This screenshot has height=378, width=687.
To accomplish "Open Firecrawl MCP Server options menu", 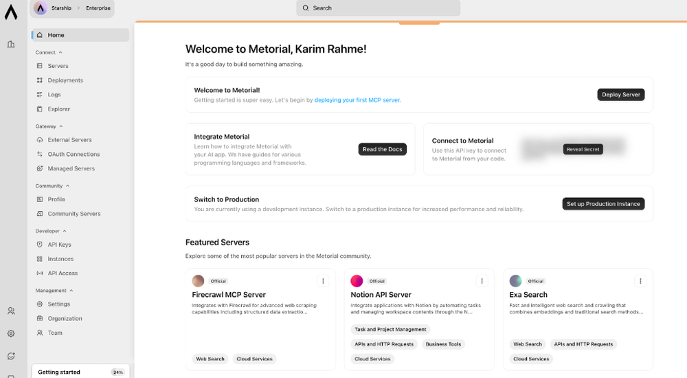I will (x=323, y=281).
